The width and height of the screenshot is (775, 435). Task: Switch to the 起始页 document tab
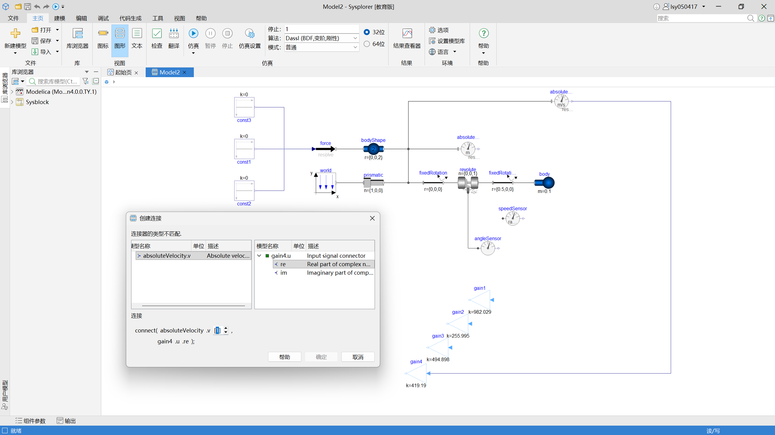click(x=123, y=72)
